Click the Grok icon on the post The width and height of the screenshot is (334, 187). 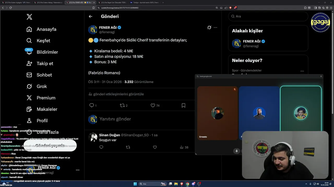tap(209, 27)
